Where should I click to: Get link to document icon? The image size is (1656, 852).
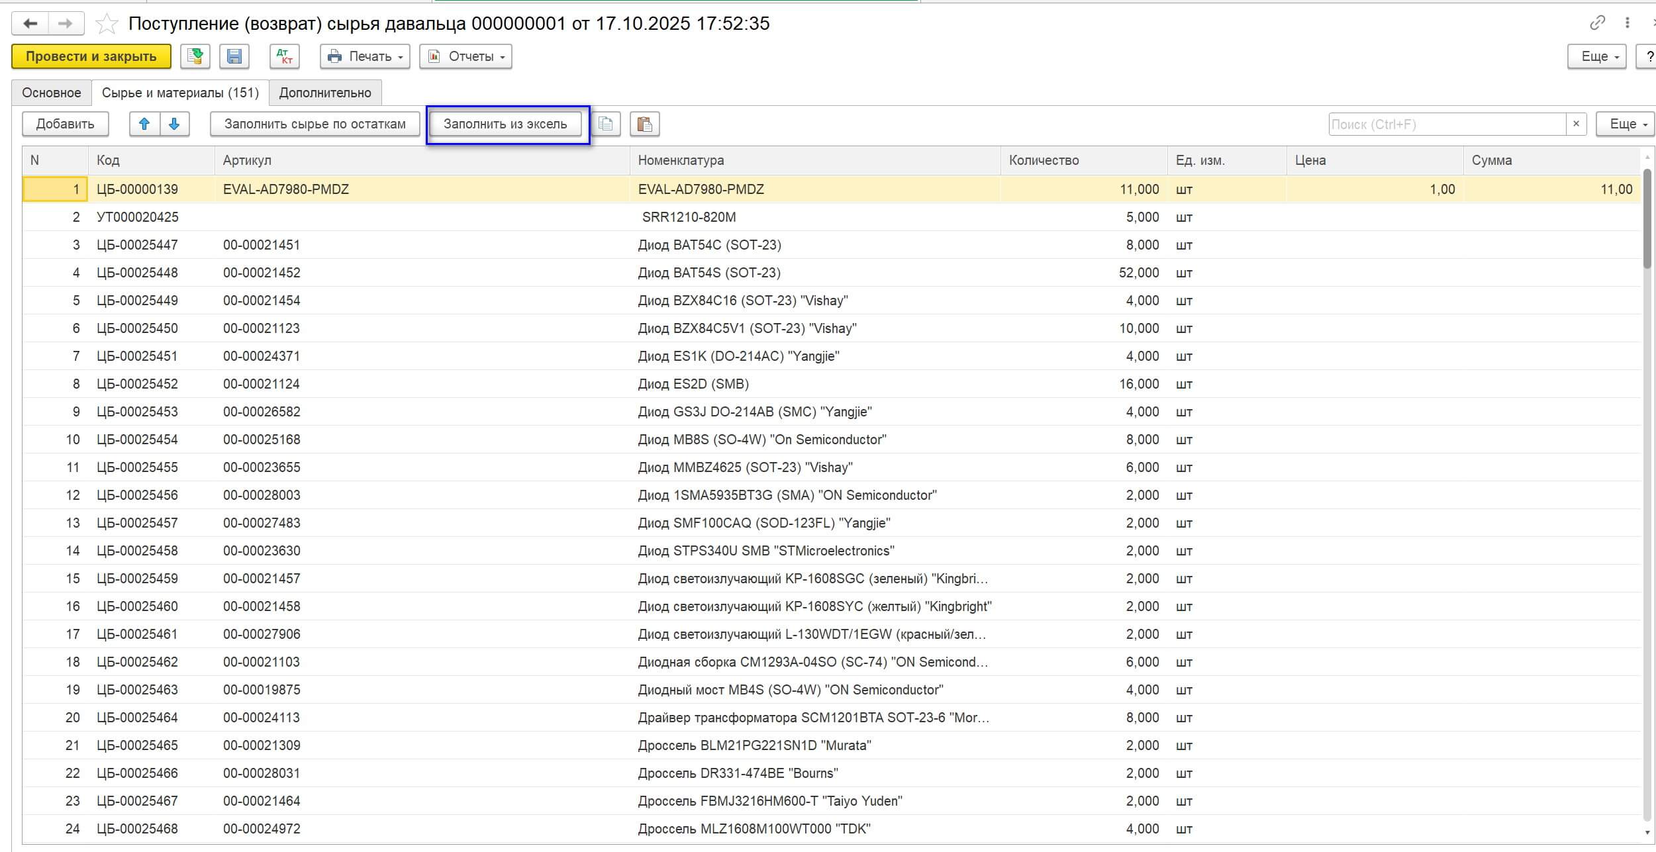tap(1597, 23)
